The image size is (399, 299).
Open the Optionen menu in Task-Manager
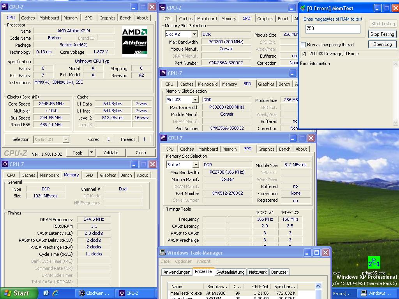point(184,261)
